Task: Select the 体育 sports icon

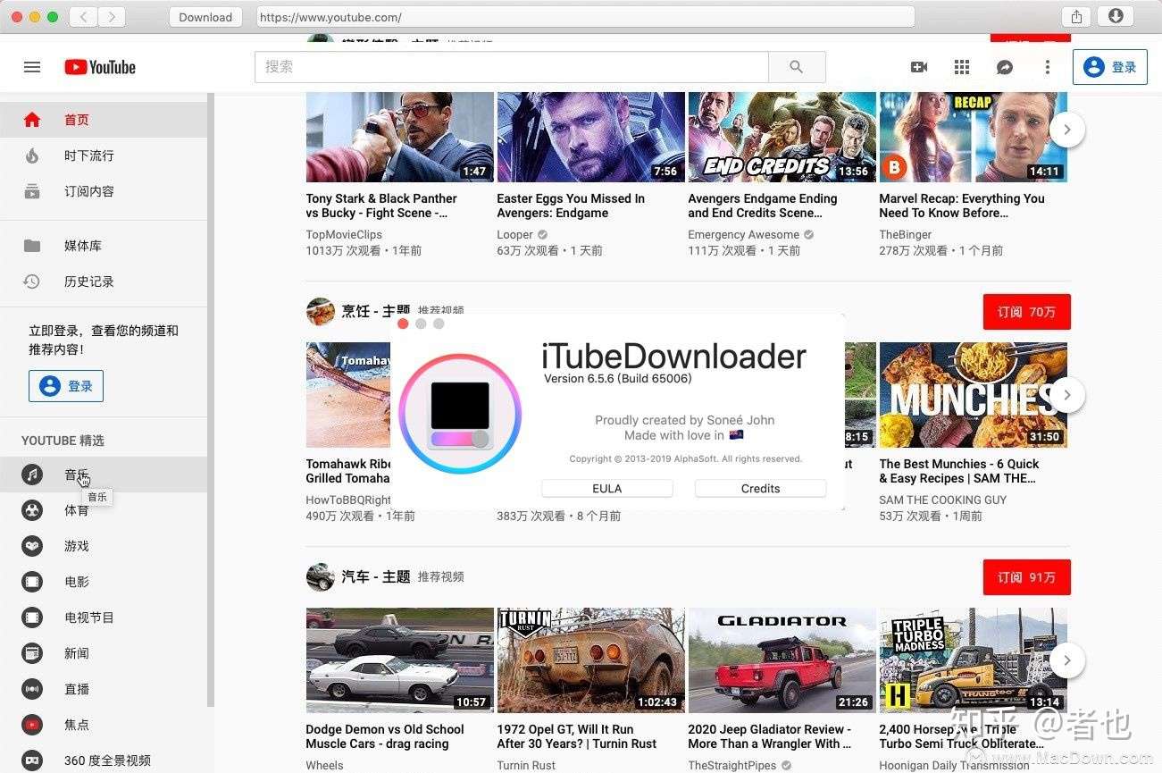Action: click(x=32, y=510)
